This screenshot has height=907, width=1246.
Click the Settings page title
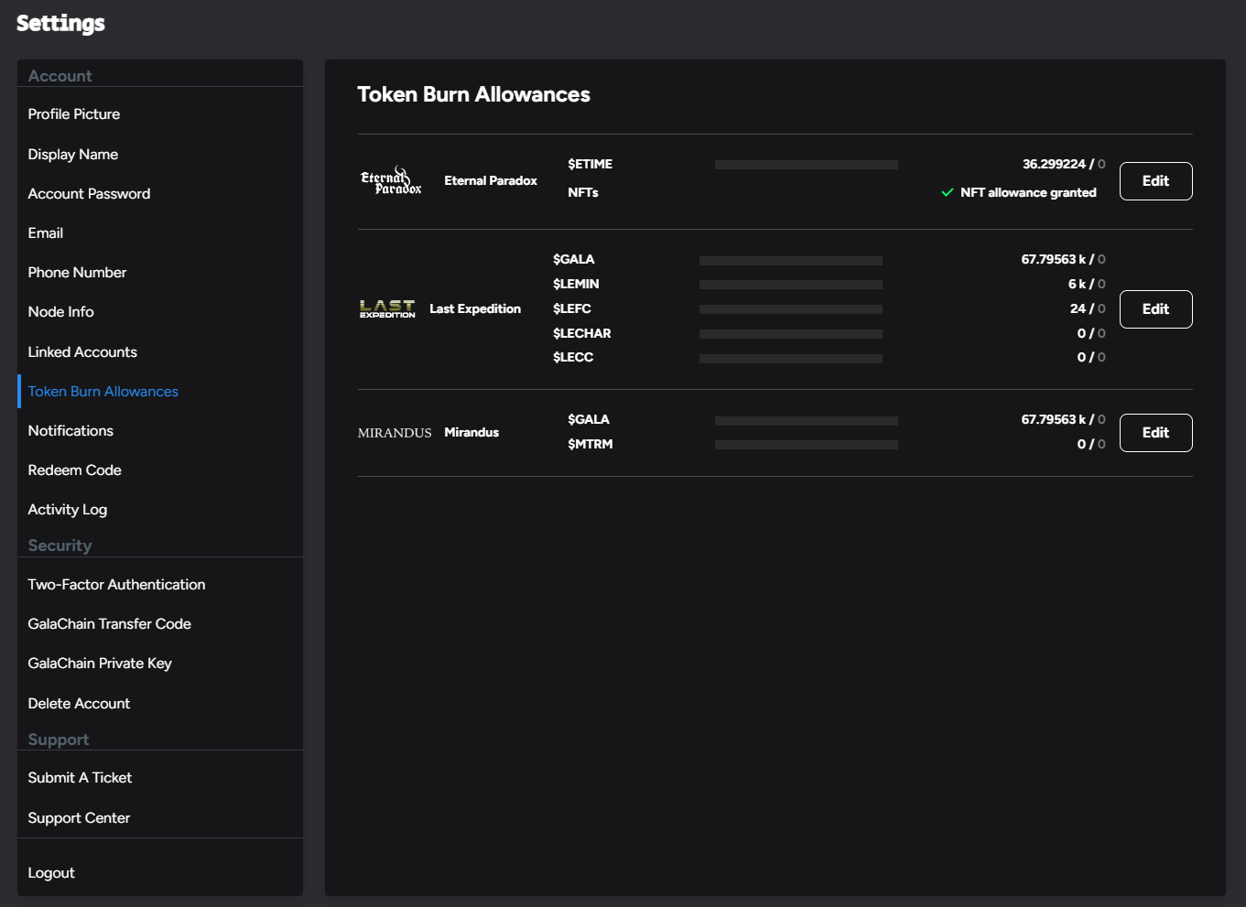pos(60,23)
